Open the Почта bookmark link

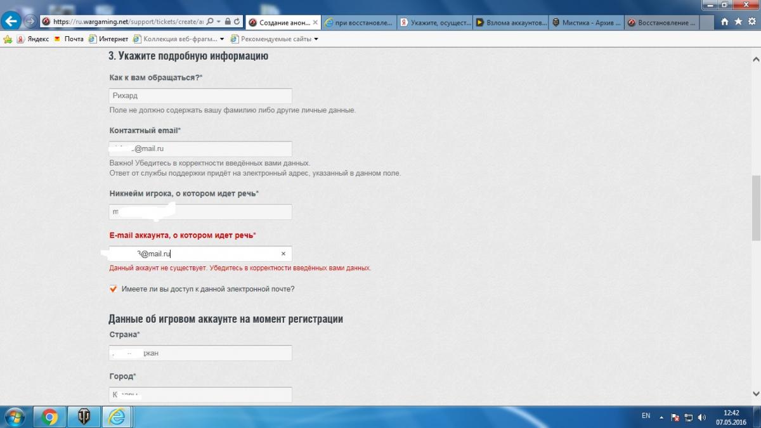pyautogui.click(x=69, y=39)
